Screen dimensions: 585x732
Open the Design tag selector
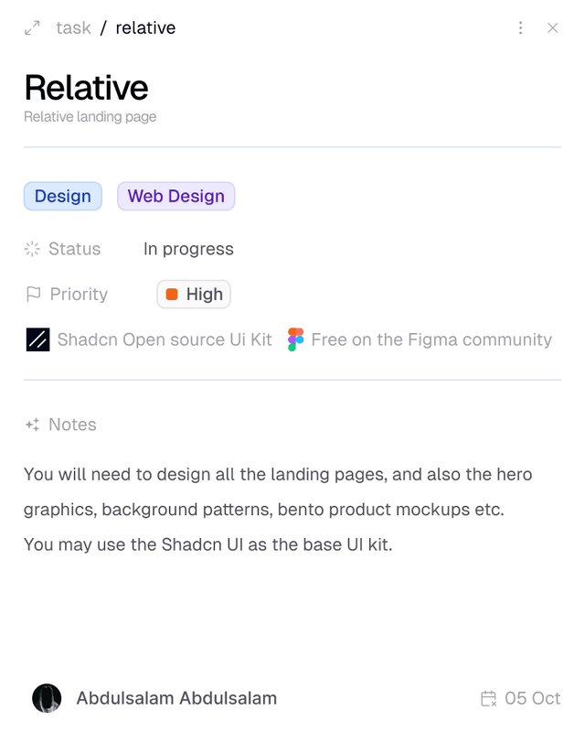[x=62, y=196]
